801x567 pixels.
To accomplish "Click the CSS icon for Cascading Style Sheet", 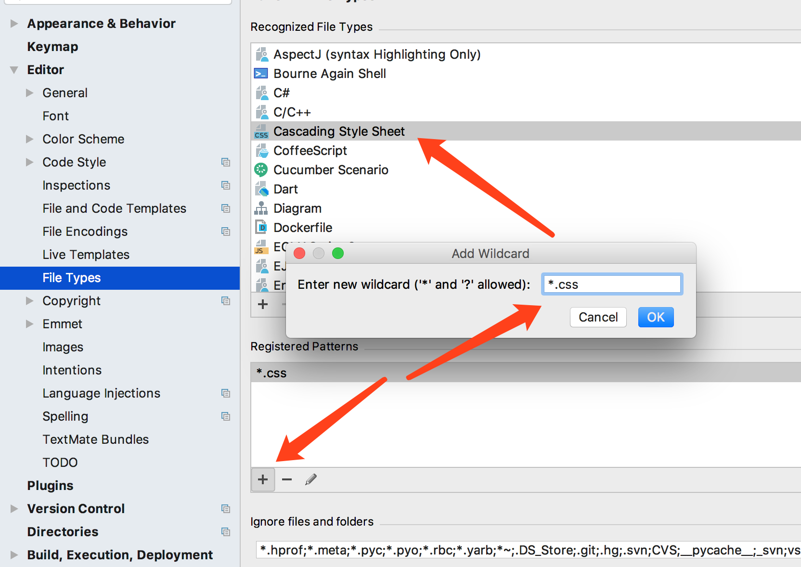I will [261, 132].
